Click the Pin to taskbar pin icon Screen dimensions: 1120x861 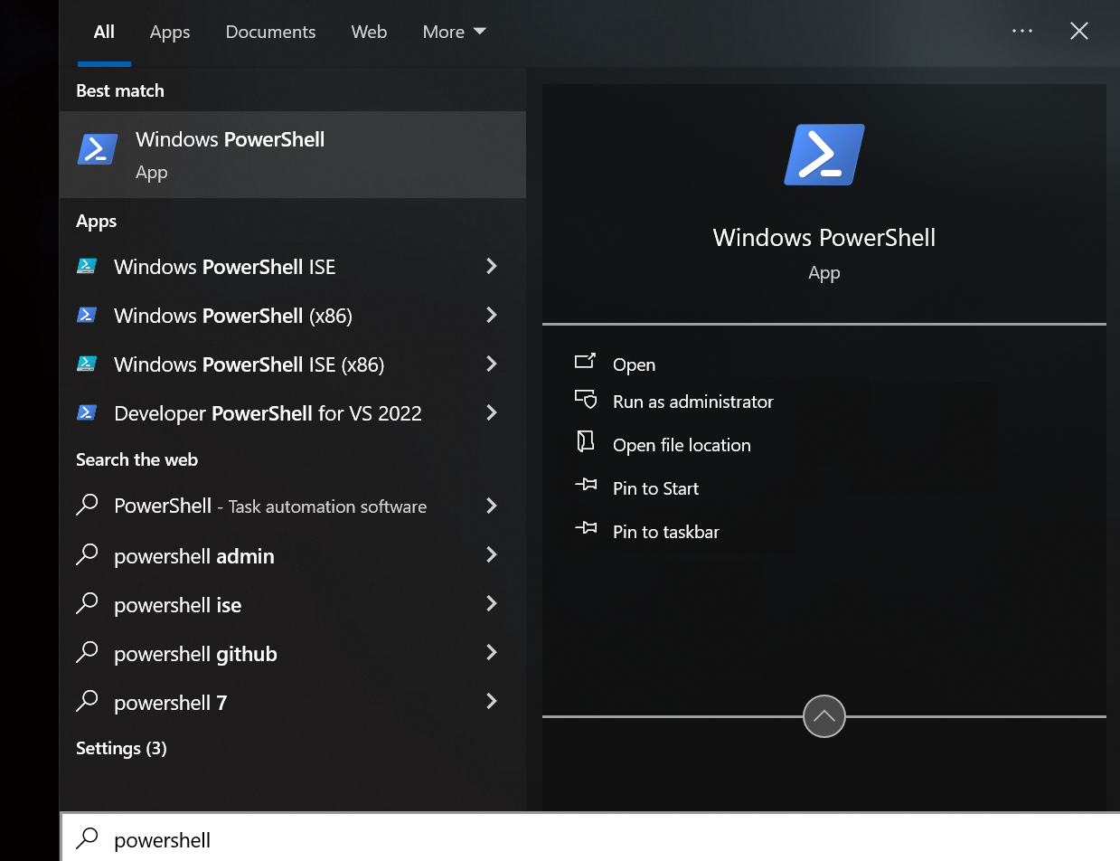(586, 528)
